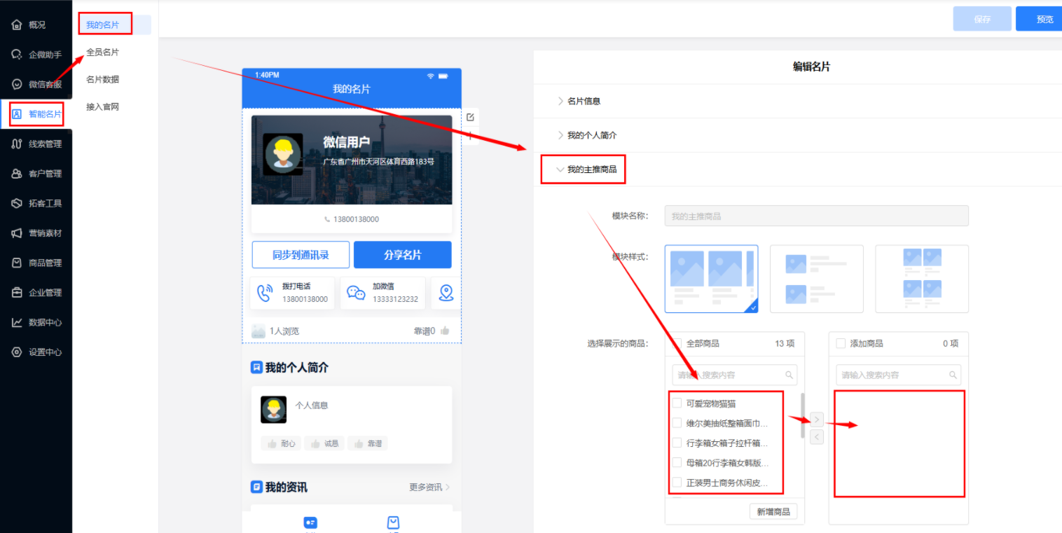This screenshot has width=1062, height=533.
Task: Select the list-layout module style thumbnail
Action: pyautogui.click(x=817, y=279)
